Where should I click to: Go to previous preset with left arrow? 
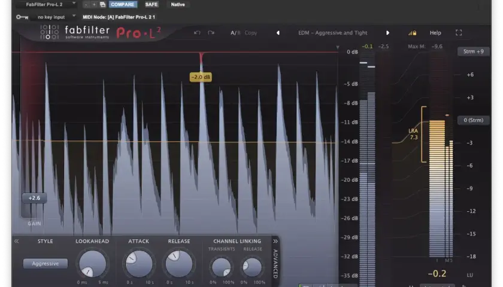[x=278, y=33]
